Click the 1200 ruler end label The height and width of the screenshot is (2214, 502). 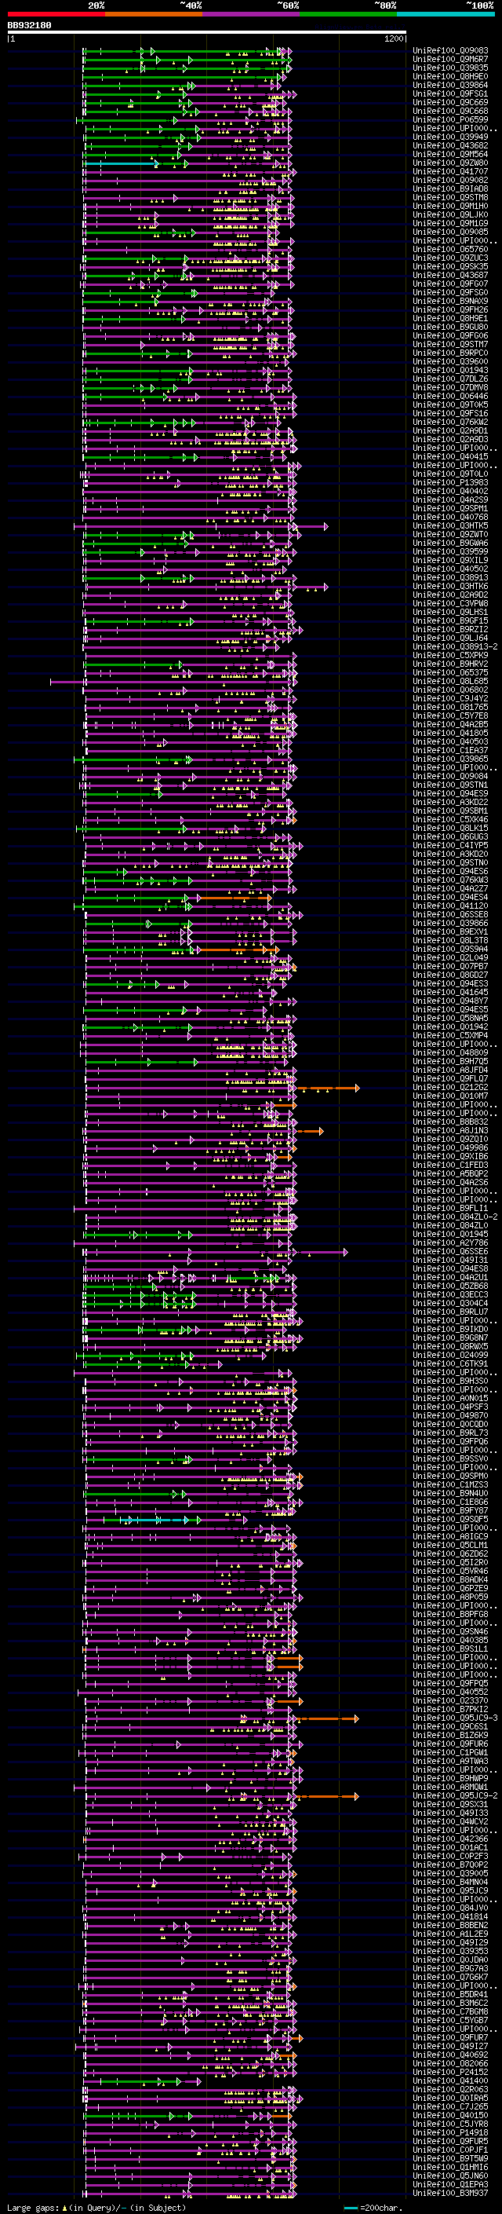tap(394, 38)
